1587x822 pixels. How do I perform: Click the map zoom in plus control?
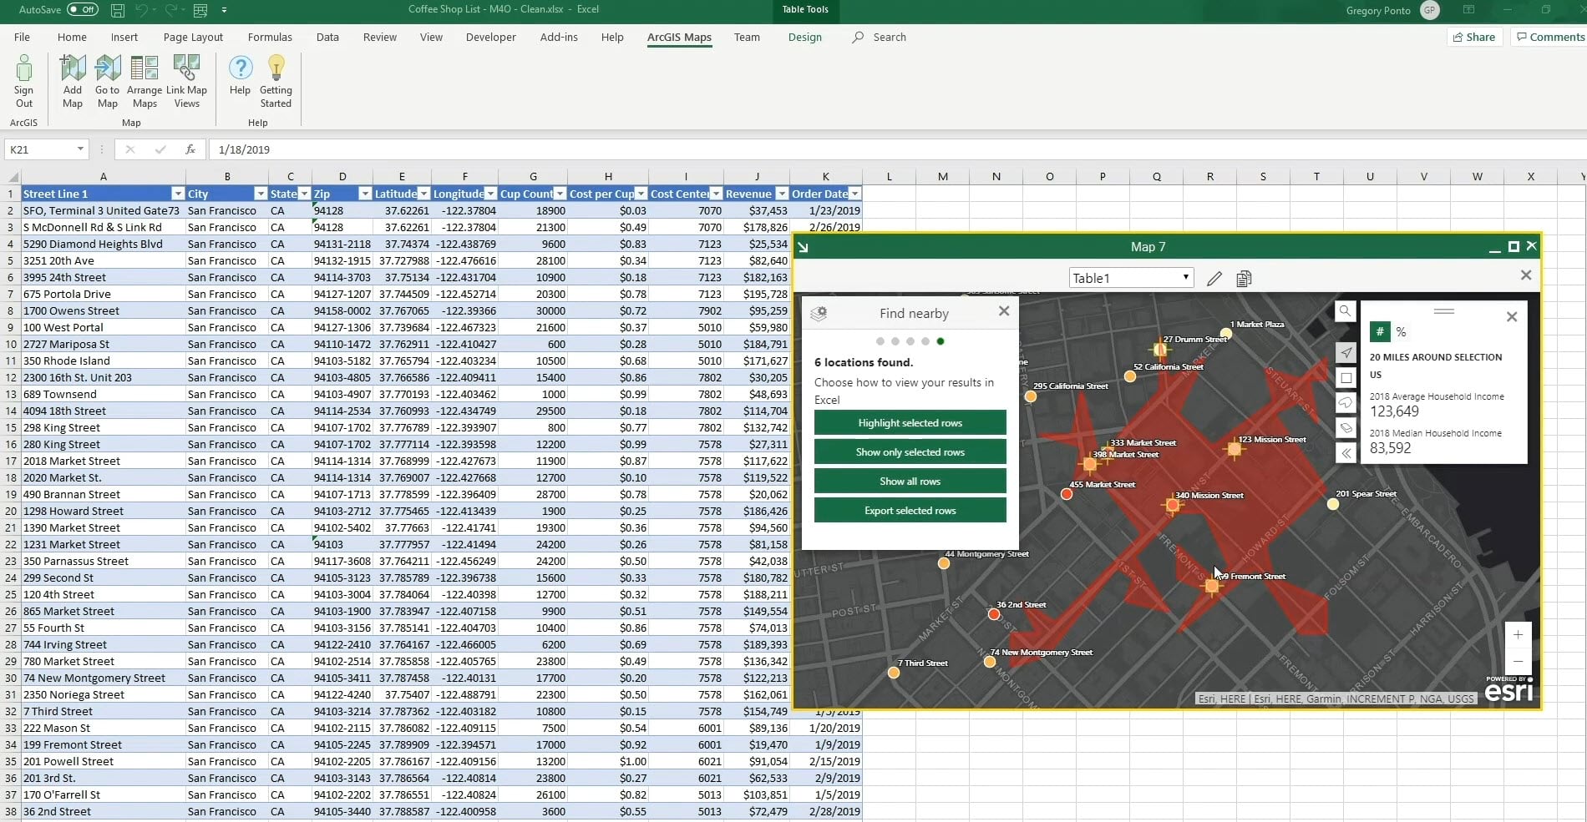click(1518, 635)
